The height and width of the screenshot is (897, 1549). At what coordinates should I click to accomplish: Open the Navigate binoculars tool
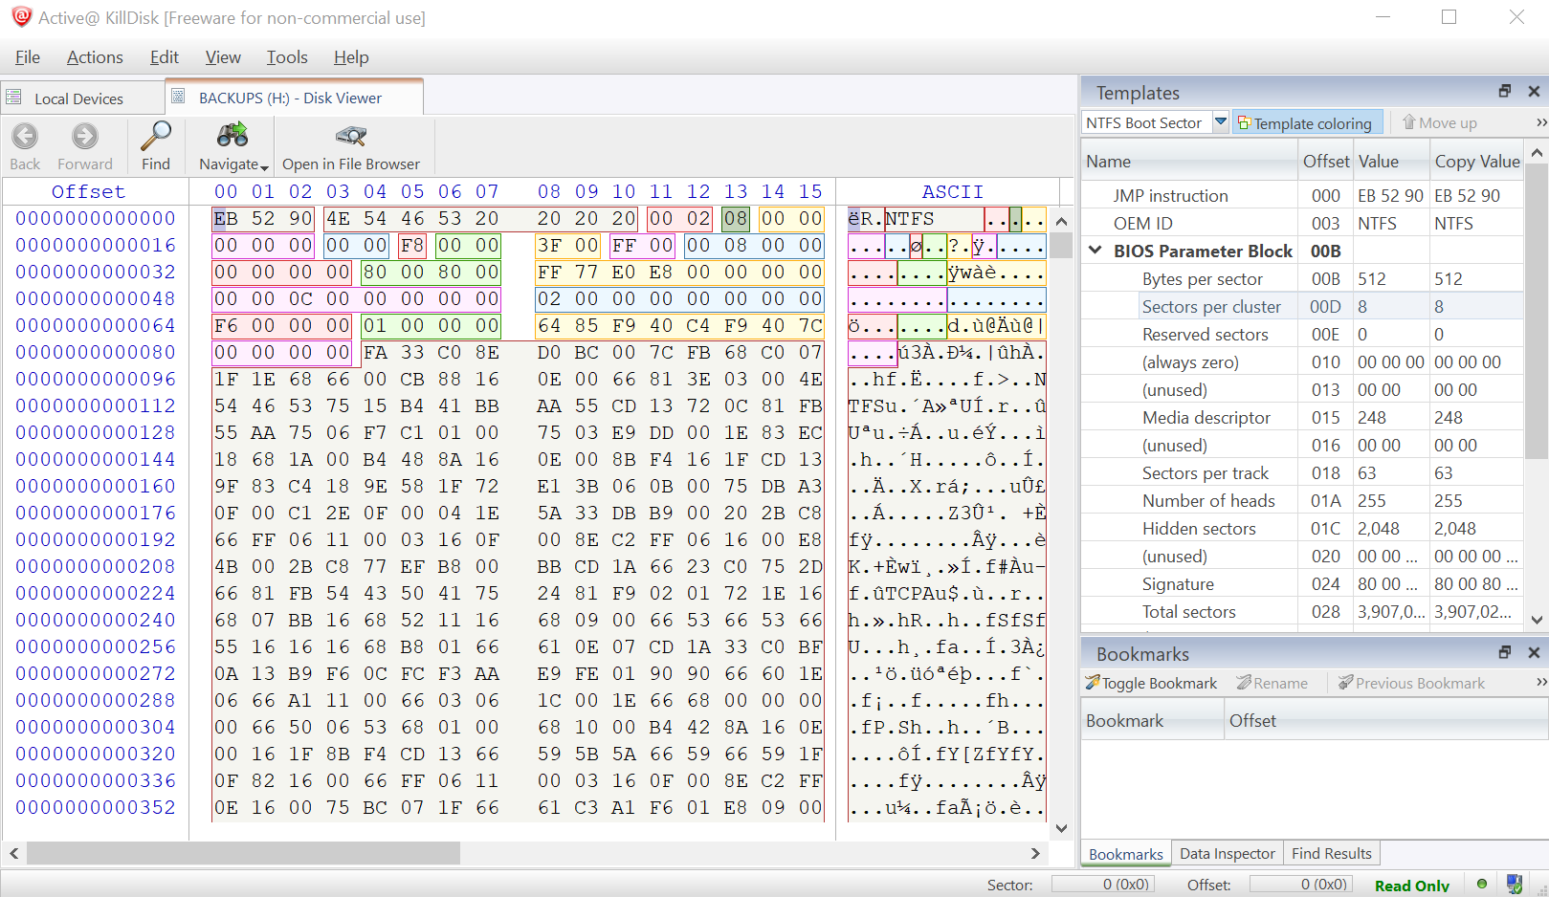[232, 137]
